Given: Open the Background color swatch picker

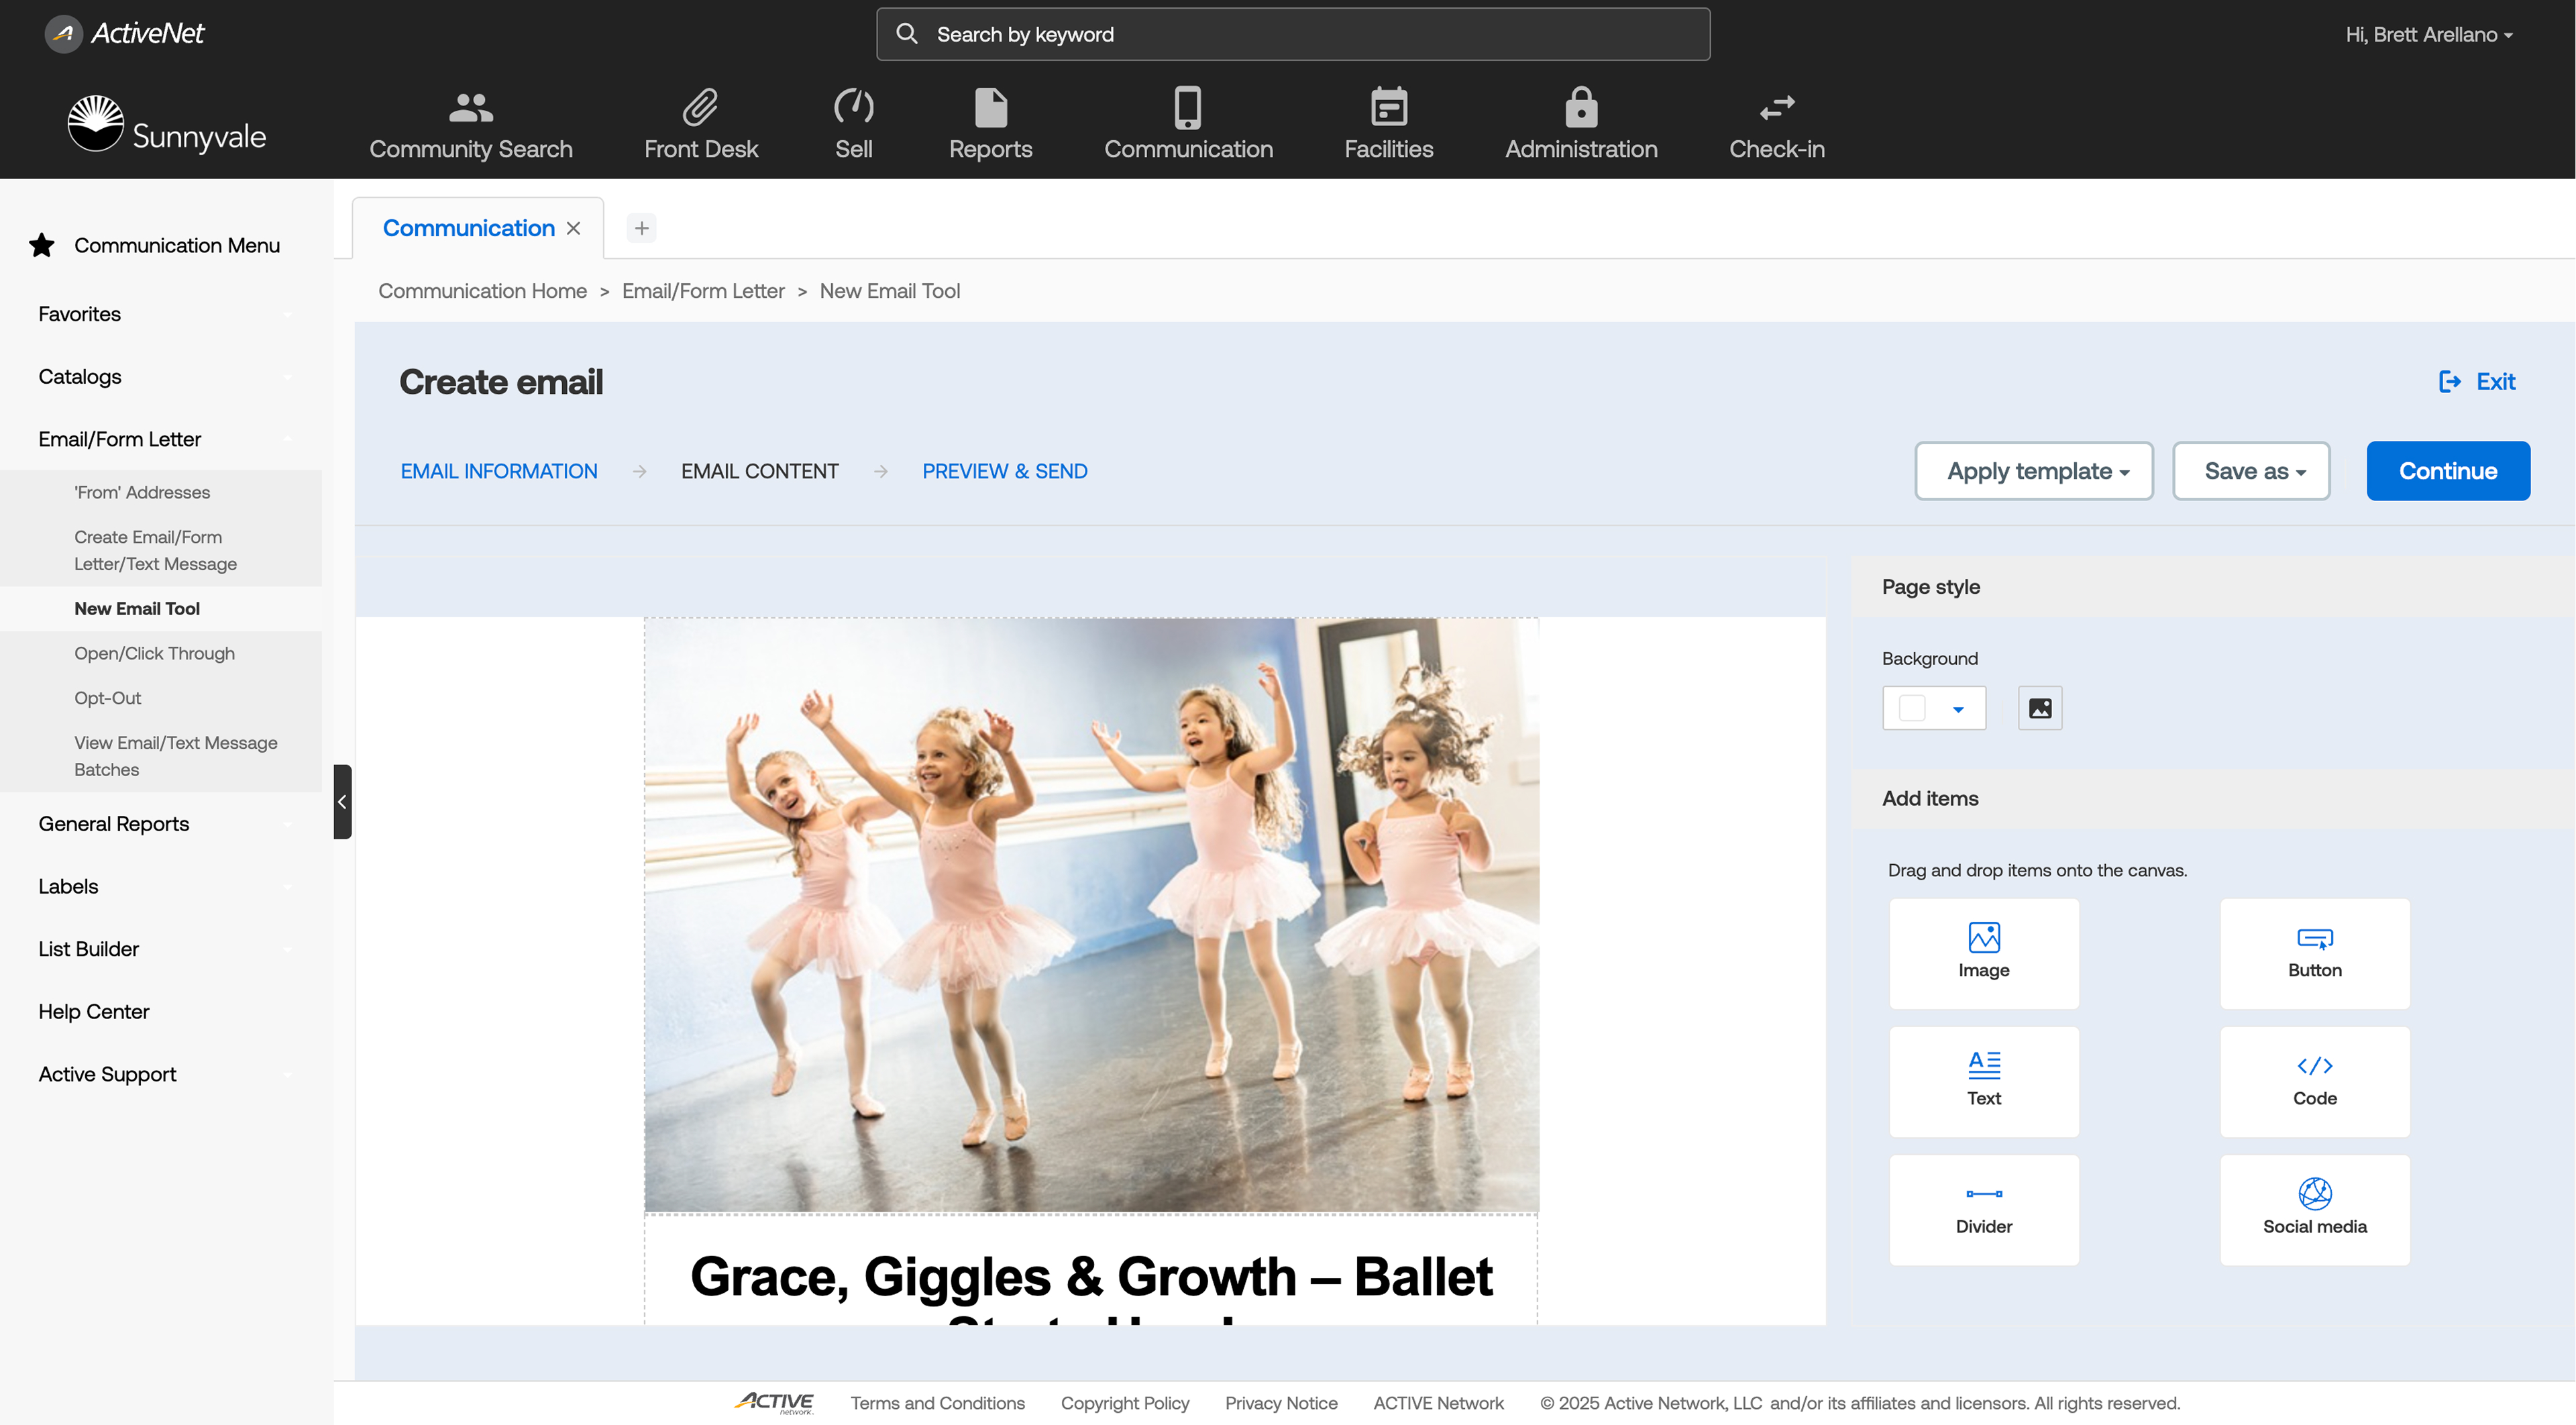Looking at the screenshot, I should [x=1933, y=708].
